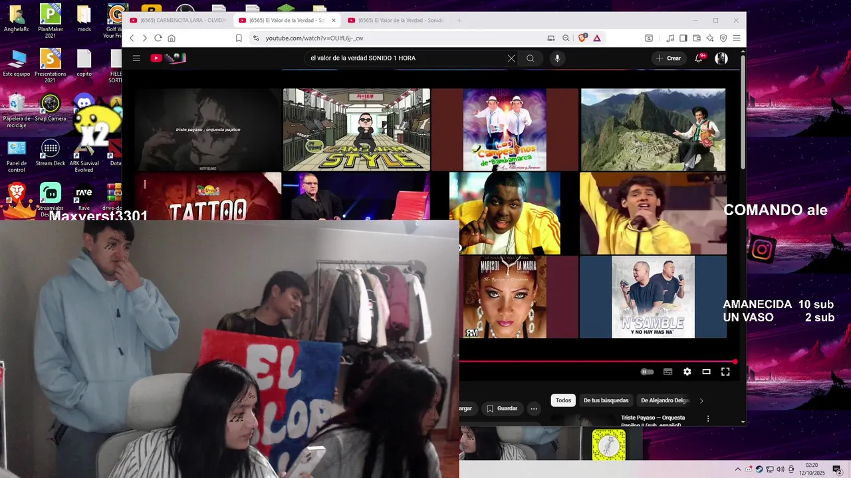Image resolution: width=851 pixels, height=478 pixels.
Task: Select the Snap Camera desktop icon
Action: click(x=51, y=109)
